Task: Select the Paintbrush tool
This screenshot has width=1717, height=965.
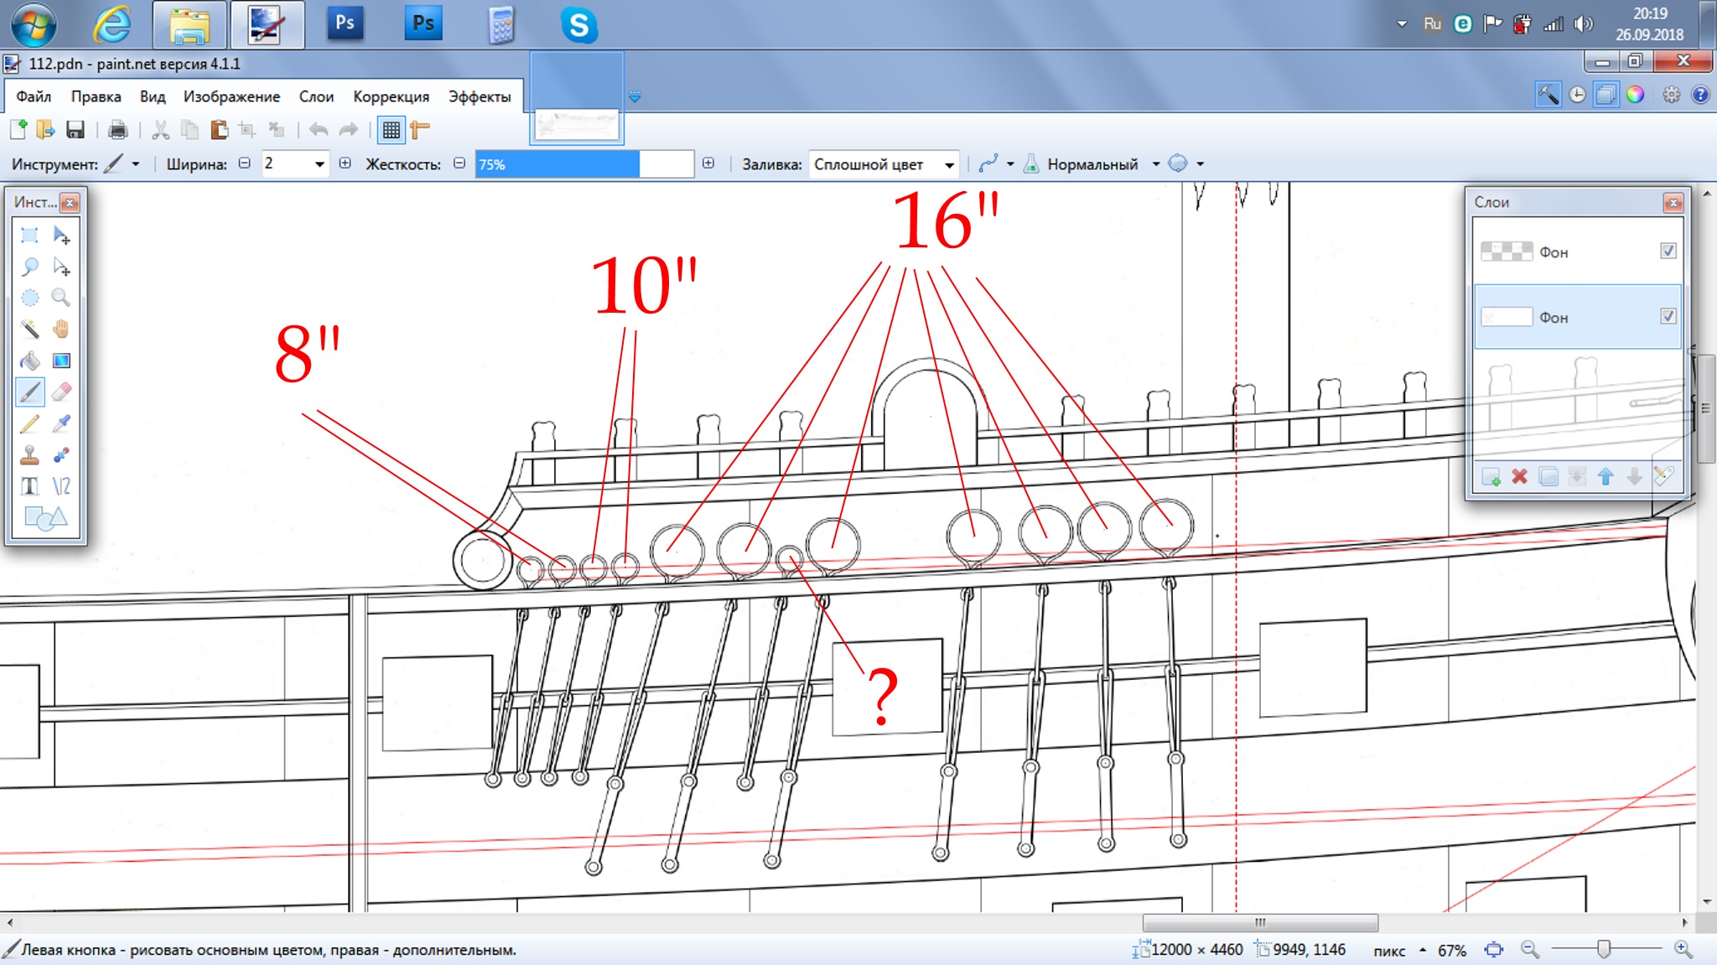Action: click(x=29, y=392)
